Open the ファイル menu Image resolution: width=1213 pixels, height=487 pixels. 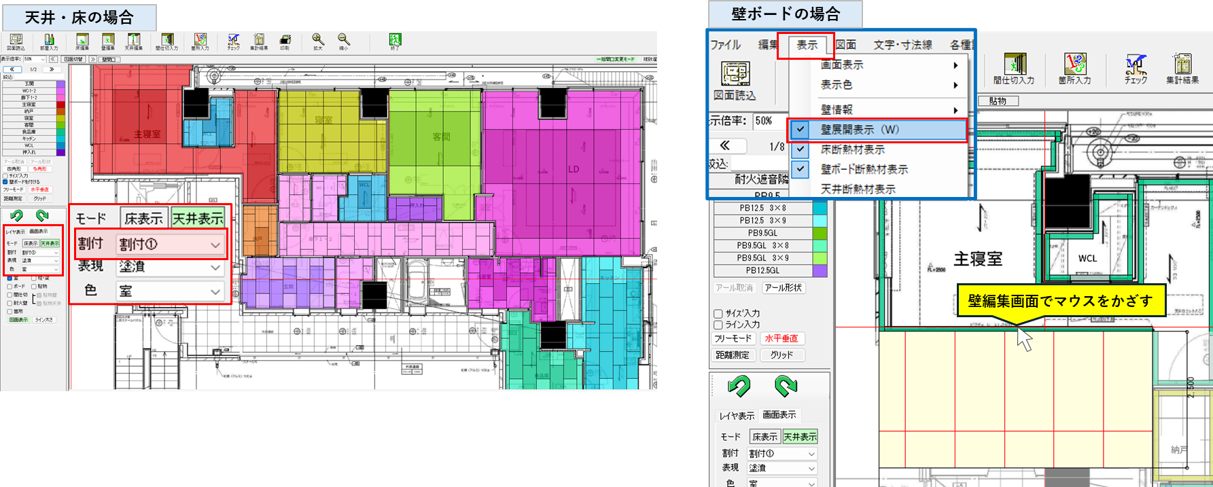[x=725, y=45]
